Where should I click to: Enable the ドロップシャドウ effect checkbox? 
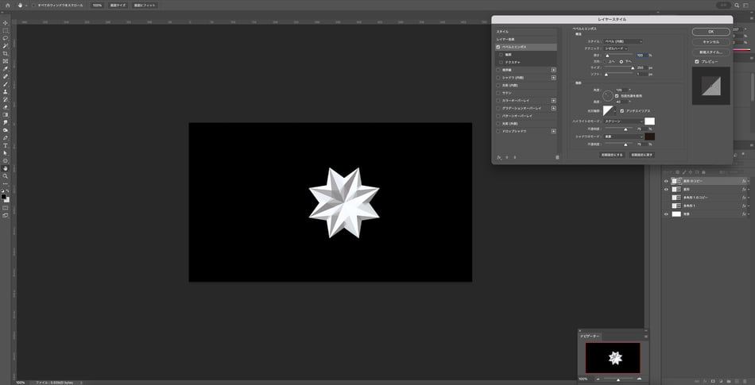click(498, 130)
